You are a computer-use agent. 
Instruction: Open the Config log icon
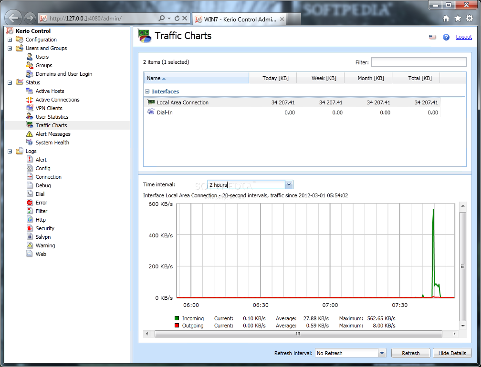tap(30, 168)
